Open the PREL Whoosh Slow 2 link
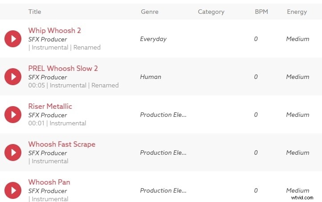322x202 pixels. pyautogui.click(x=63, y=68)
